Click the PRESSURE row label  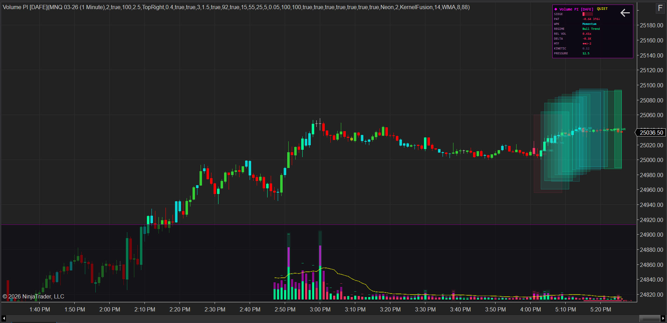[x=561, y=53]
